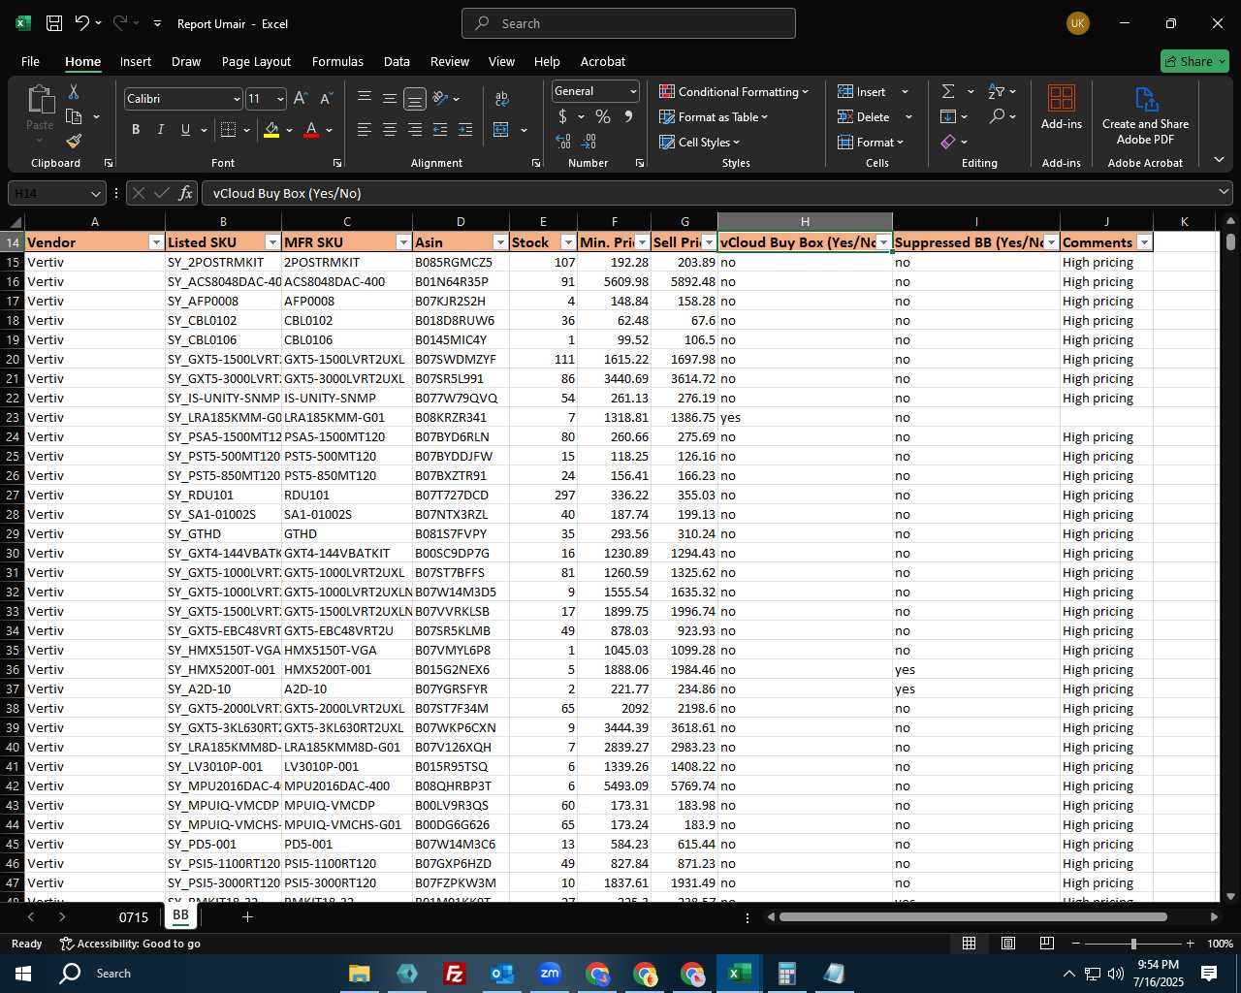Screen dimensions: 1241x993
Task: Increase the font size
Action: tap(301, 98)
